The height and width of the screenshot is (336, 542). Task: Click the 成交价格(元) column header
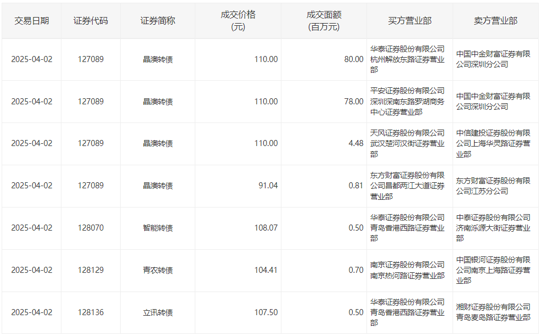(x=238, y=21)
